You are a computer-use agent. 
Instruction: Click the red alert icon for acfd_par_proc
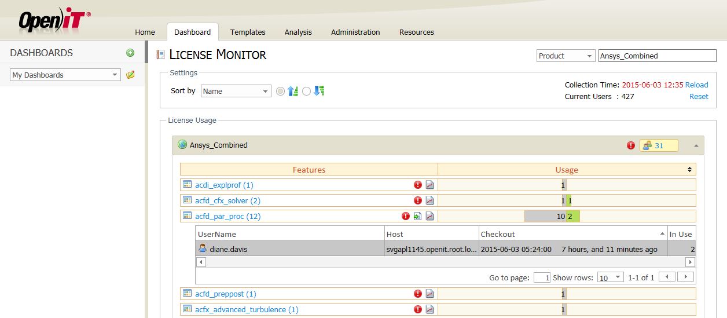click(406, 216)
